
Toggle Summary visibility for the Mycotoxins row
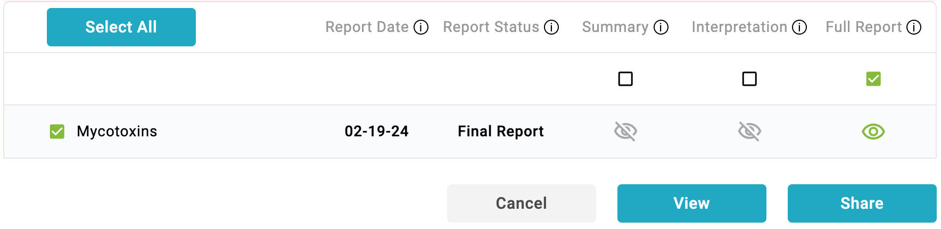pos(625,131)
